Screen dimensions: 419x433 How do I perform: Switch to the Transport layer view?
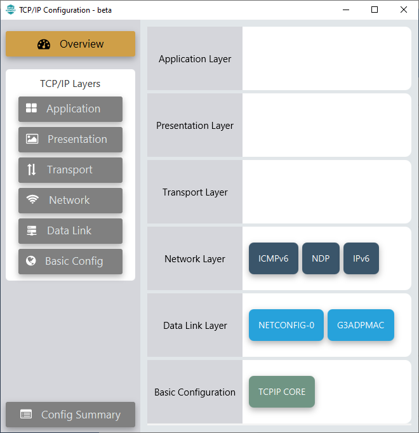click(x=70, y=170)
